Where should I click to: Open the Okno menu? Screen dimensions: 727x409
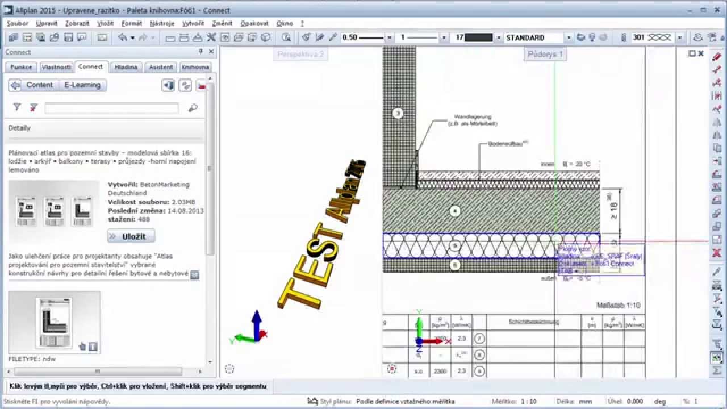tap(285, 23)
